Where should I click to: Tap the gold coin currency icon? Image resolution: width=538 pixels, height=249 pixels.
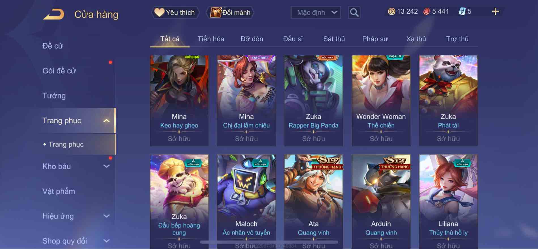[x=392, y=12]
